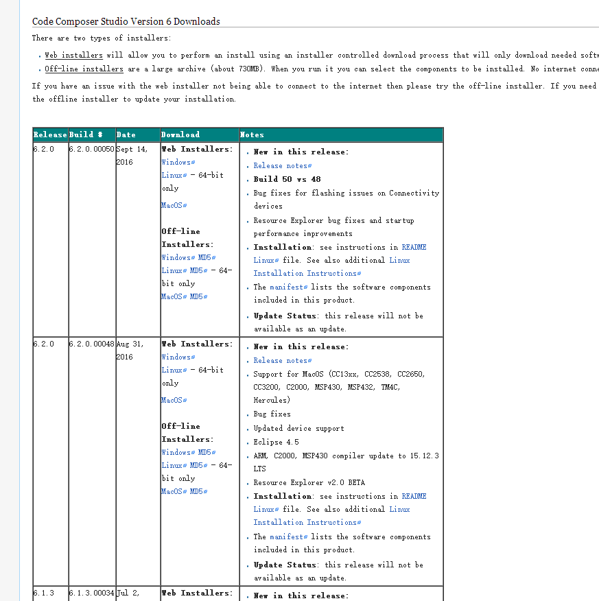The width and height of the screenshot is (599, 601).
Task: Click 'Web Installers:' label in build 6.2.0.00048 row
Action: pos(197,344)
